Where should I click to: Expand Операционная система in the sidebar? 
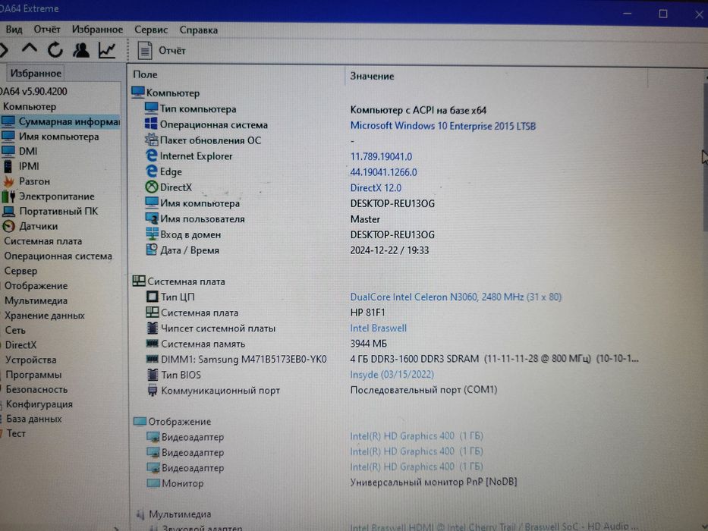58,256
